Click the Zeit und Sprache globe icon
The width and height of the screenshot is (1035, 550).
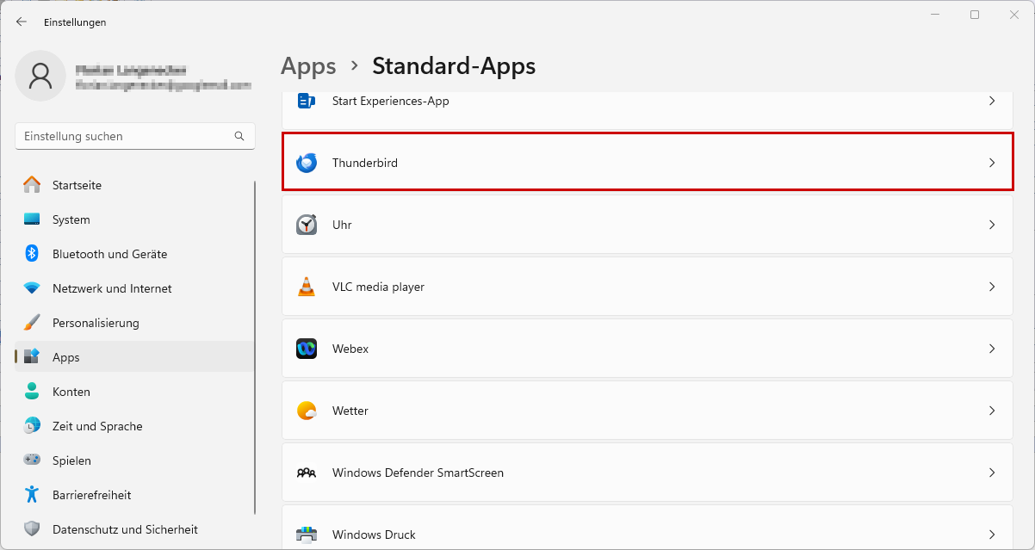click(32, 426)
